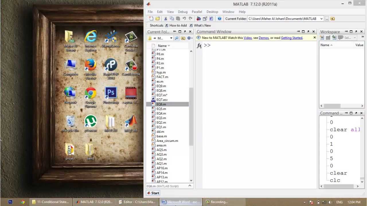Open the Rapid PHP 2014 desktop icon
The image size is (367, 206).
tap(111, 69)
